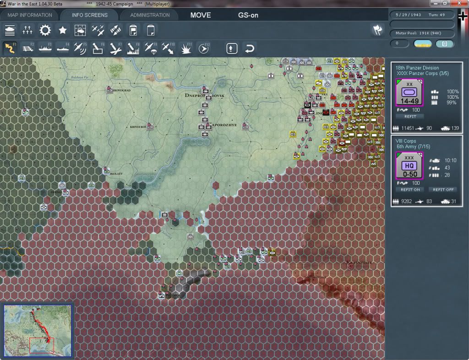This screenshot has width=469, height=360.
Task: Select the F2 rail transport mode icon
Action: click(x=27, y=48)
